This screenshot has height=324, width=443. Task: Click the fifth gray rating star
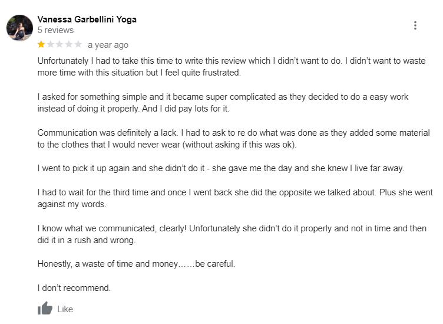pos(78,44)
